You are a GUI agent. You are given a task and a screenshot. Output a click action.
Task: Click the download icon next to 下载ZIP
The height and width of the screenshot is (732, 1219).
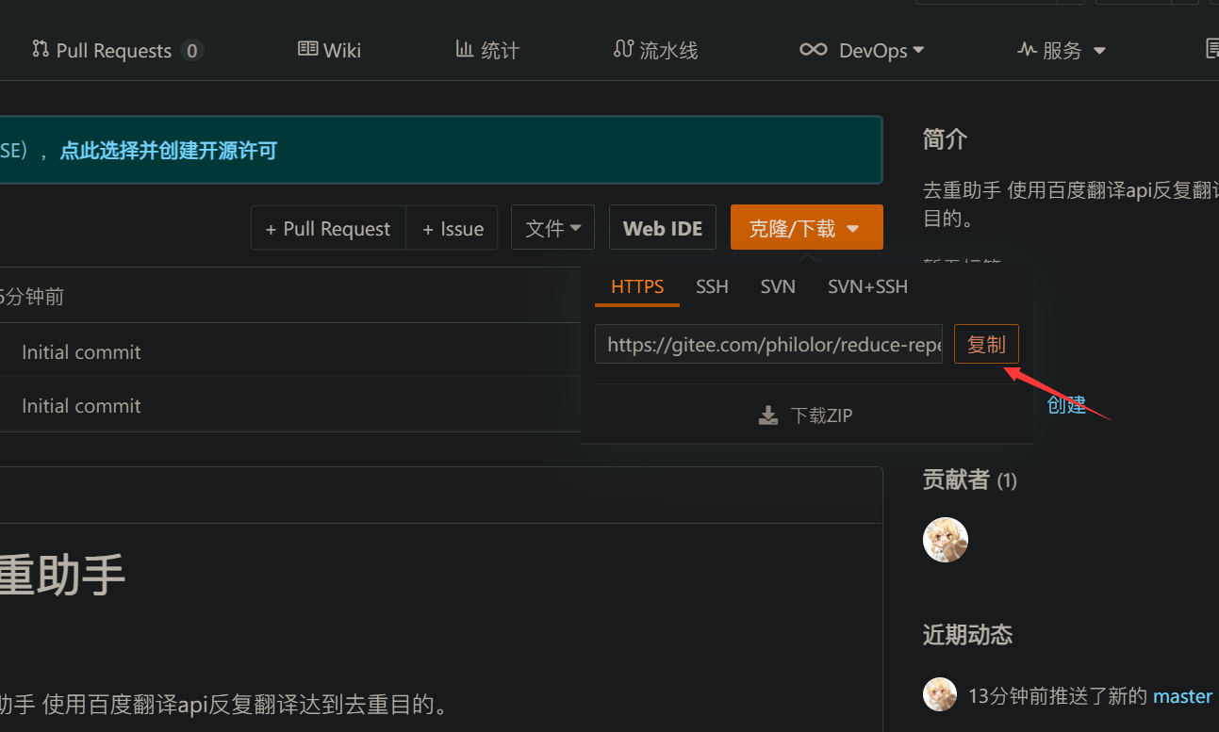(x=768, y=415)
